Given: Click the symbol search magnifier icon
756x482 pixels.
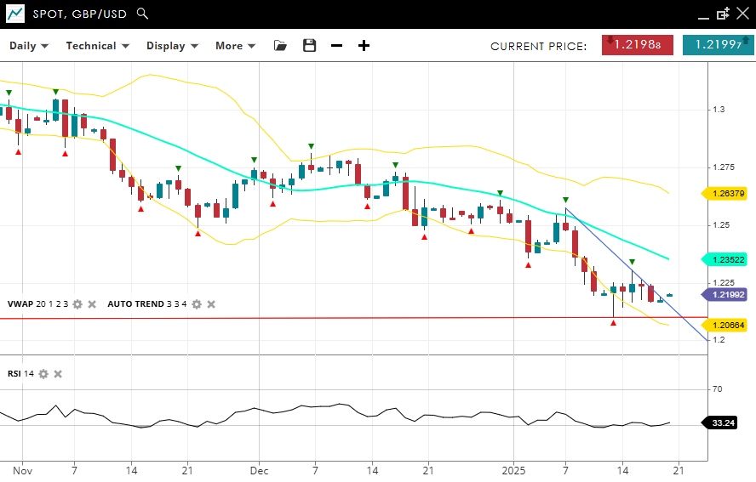Looking at the screenshot, I should click(142, 14).
